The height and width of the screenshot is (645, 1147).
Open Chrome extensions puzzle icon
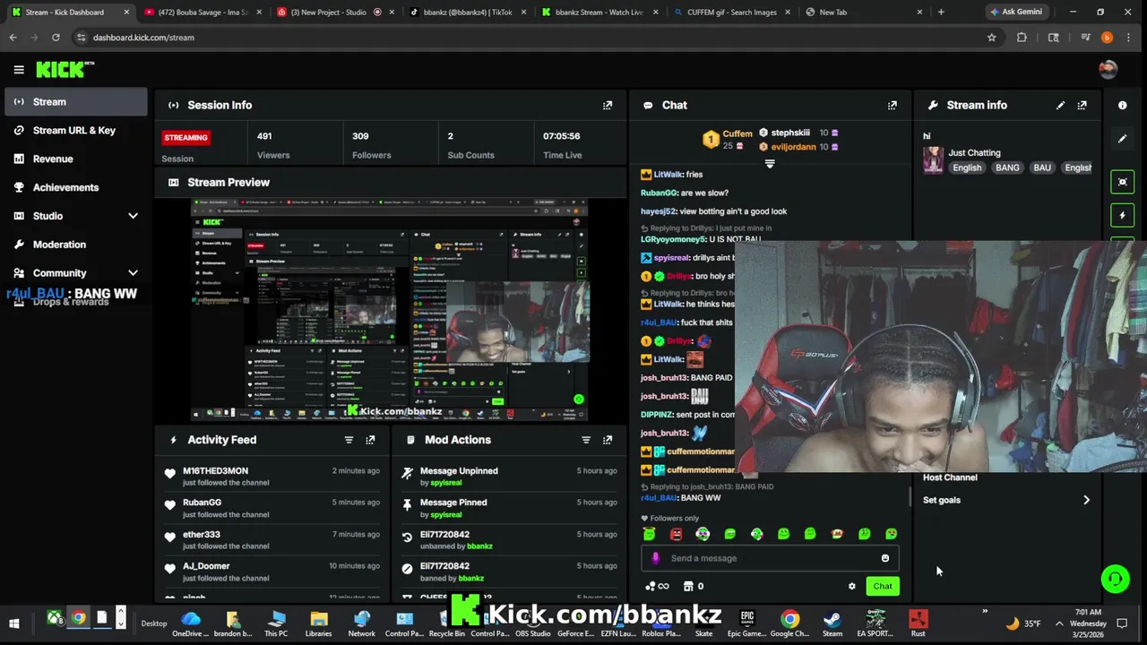tap(1022, 38)
